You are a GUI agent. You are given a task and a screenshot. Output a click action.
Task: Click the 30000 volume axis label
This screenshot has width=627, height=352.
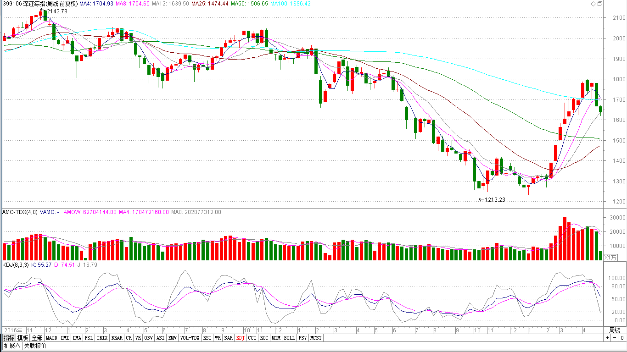(618, 218)
